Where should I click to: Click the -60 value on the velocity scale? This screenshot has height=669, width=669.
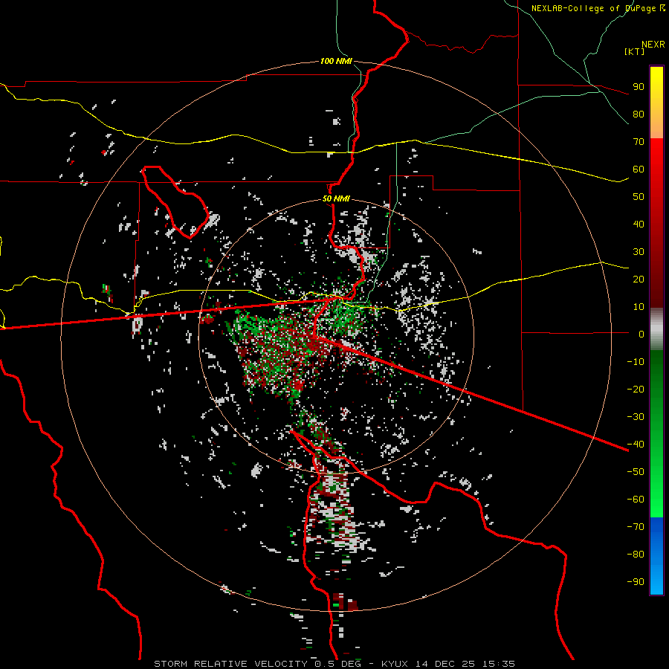(x=636, y=500)
